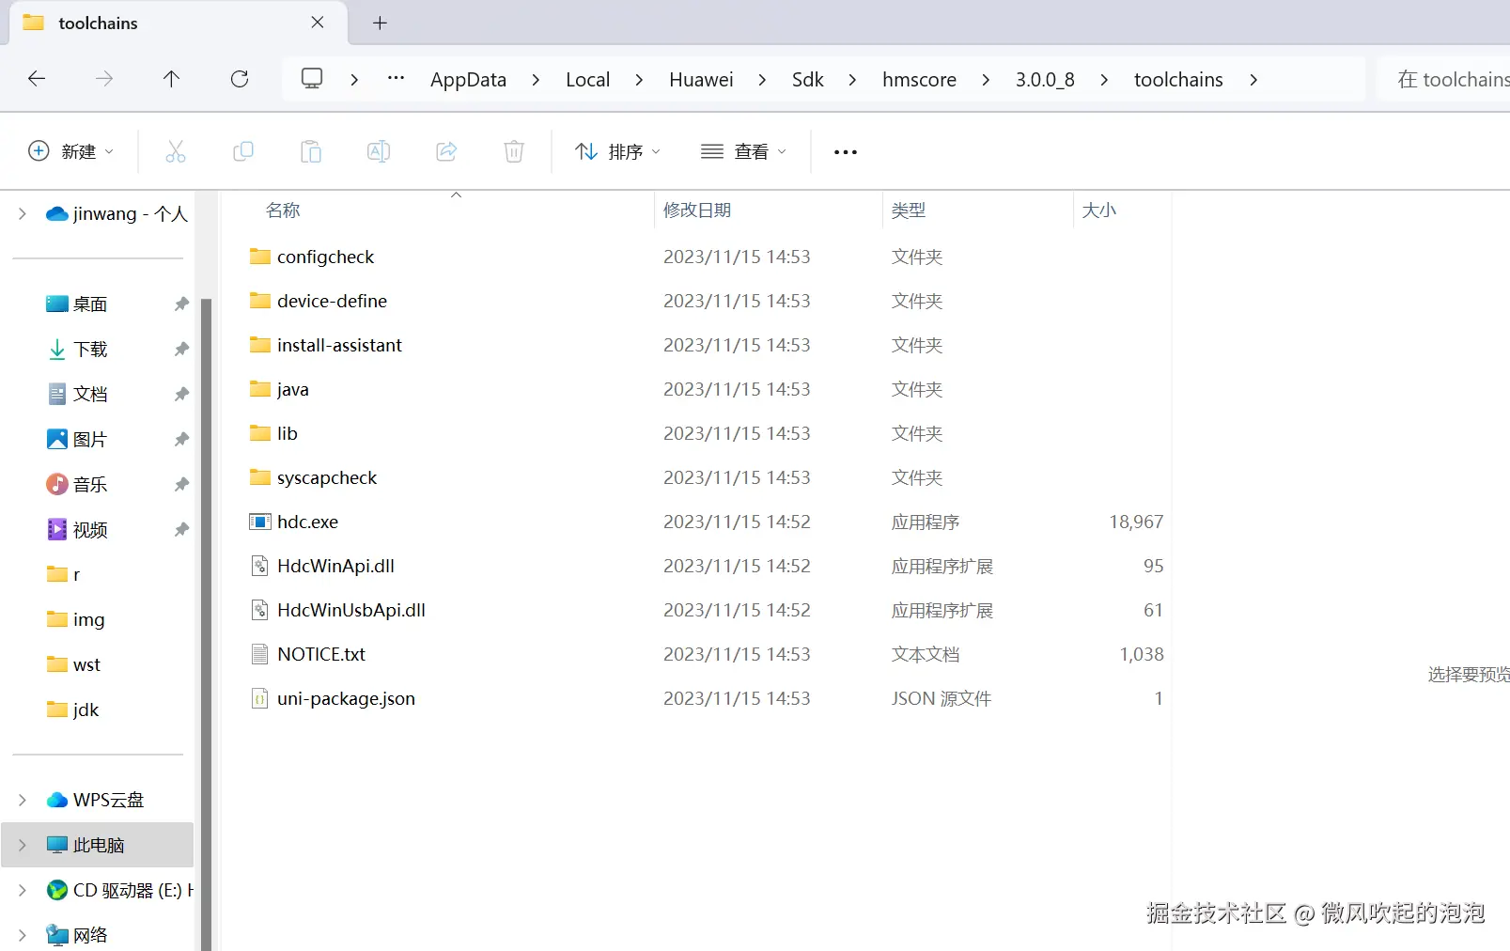Go back to the previous folder
Screen dimensions: 1510x951
coord(37,79)
